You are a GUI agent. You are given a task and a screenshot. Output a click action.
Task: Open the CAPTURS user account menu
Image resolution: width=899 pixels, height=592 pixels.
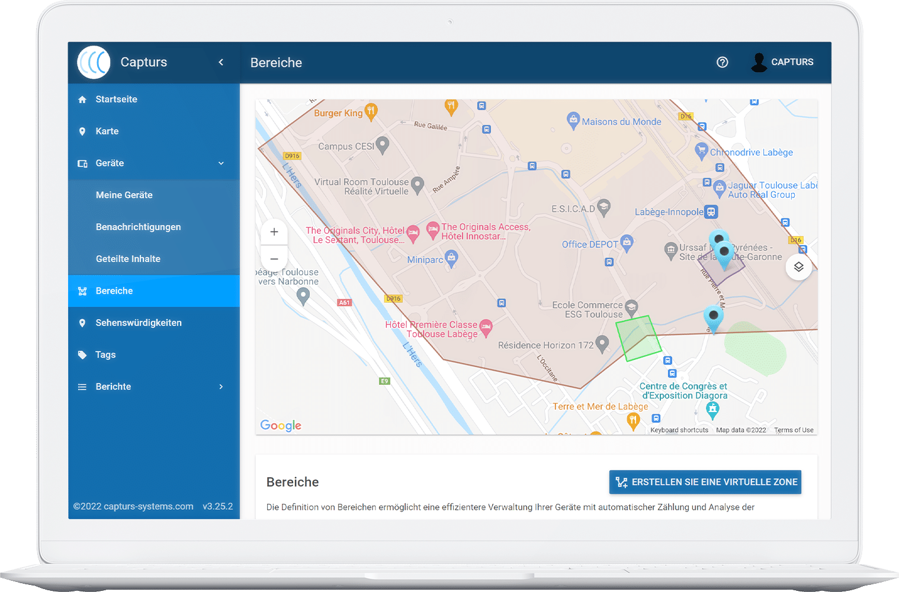coord(782,62)
